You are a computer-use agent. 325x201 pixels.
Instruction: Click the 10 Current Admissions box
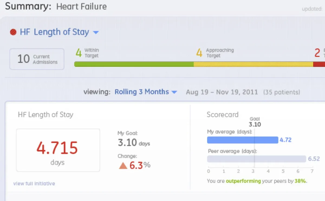tap(37, 59)
